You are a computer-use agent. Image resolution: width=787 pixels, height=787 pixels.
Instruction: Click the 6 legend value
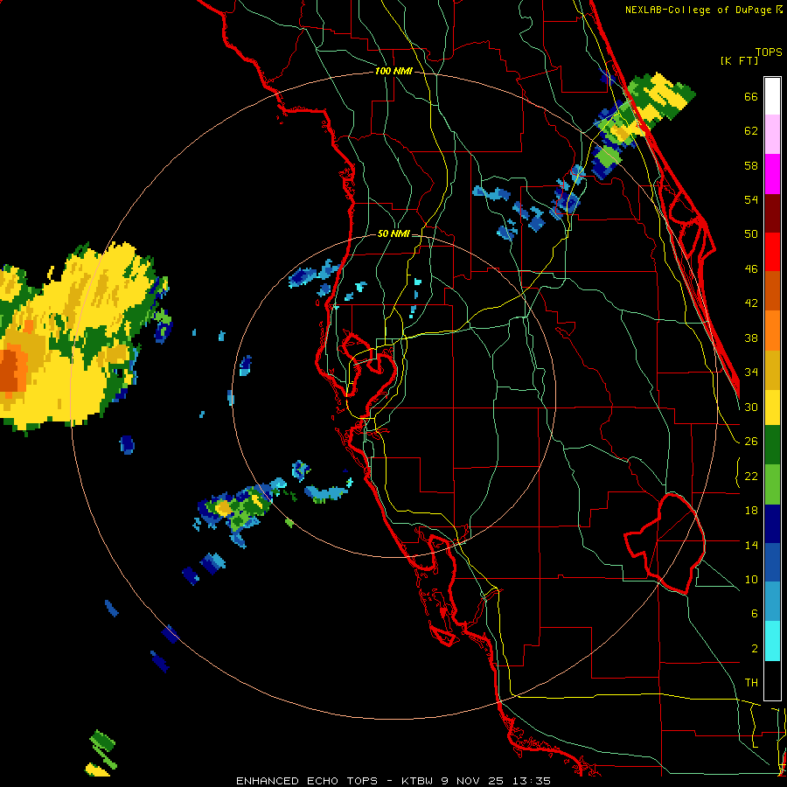pos(754,614)
